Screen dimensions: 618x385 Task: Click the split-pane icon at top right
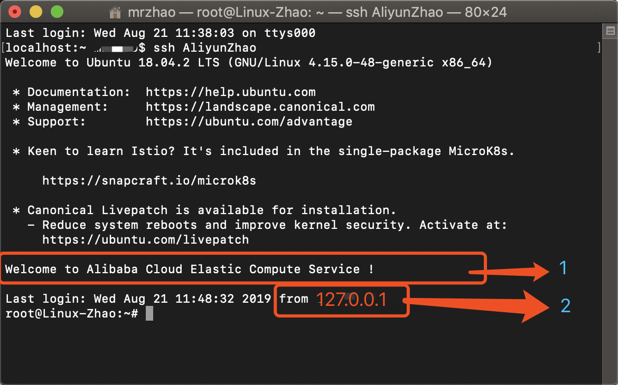click(611, 32)
